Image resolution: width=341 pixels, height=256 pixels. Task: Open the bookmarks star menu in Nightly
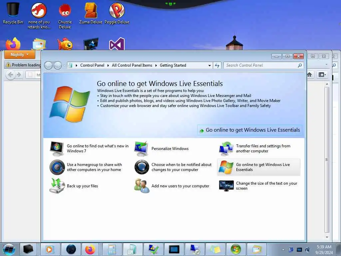pos(322,75)
